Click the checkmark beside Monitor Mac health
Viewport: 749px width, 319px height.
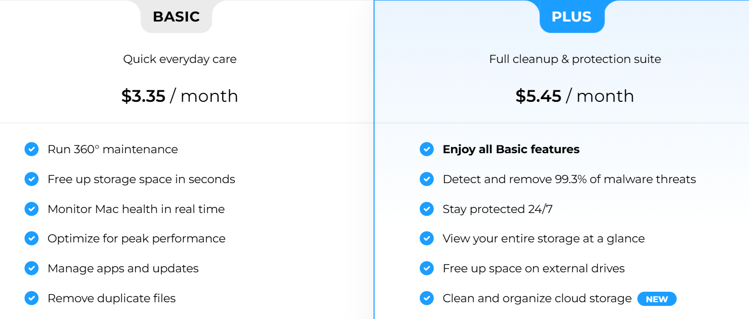[31, 209]
